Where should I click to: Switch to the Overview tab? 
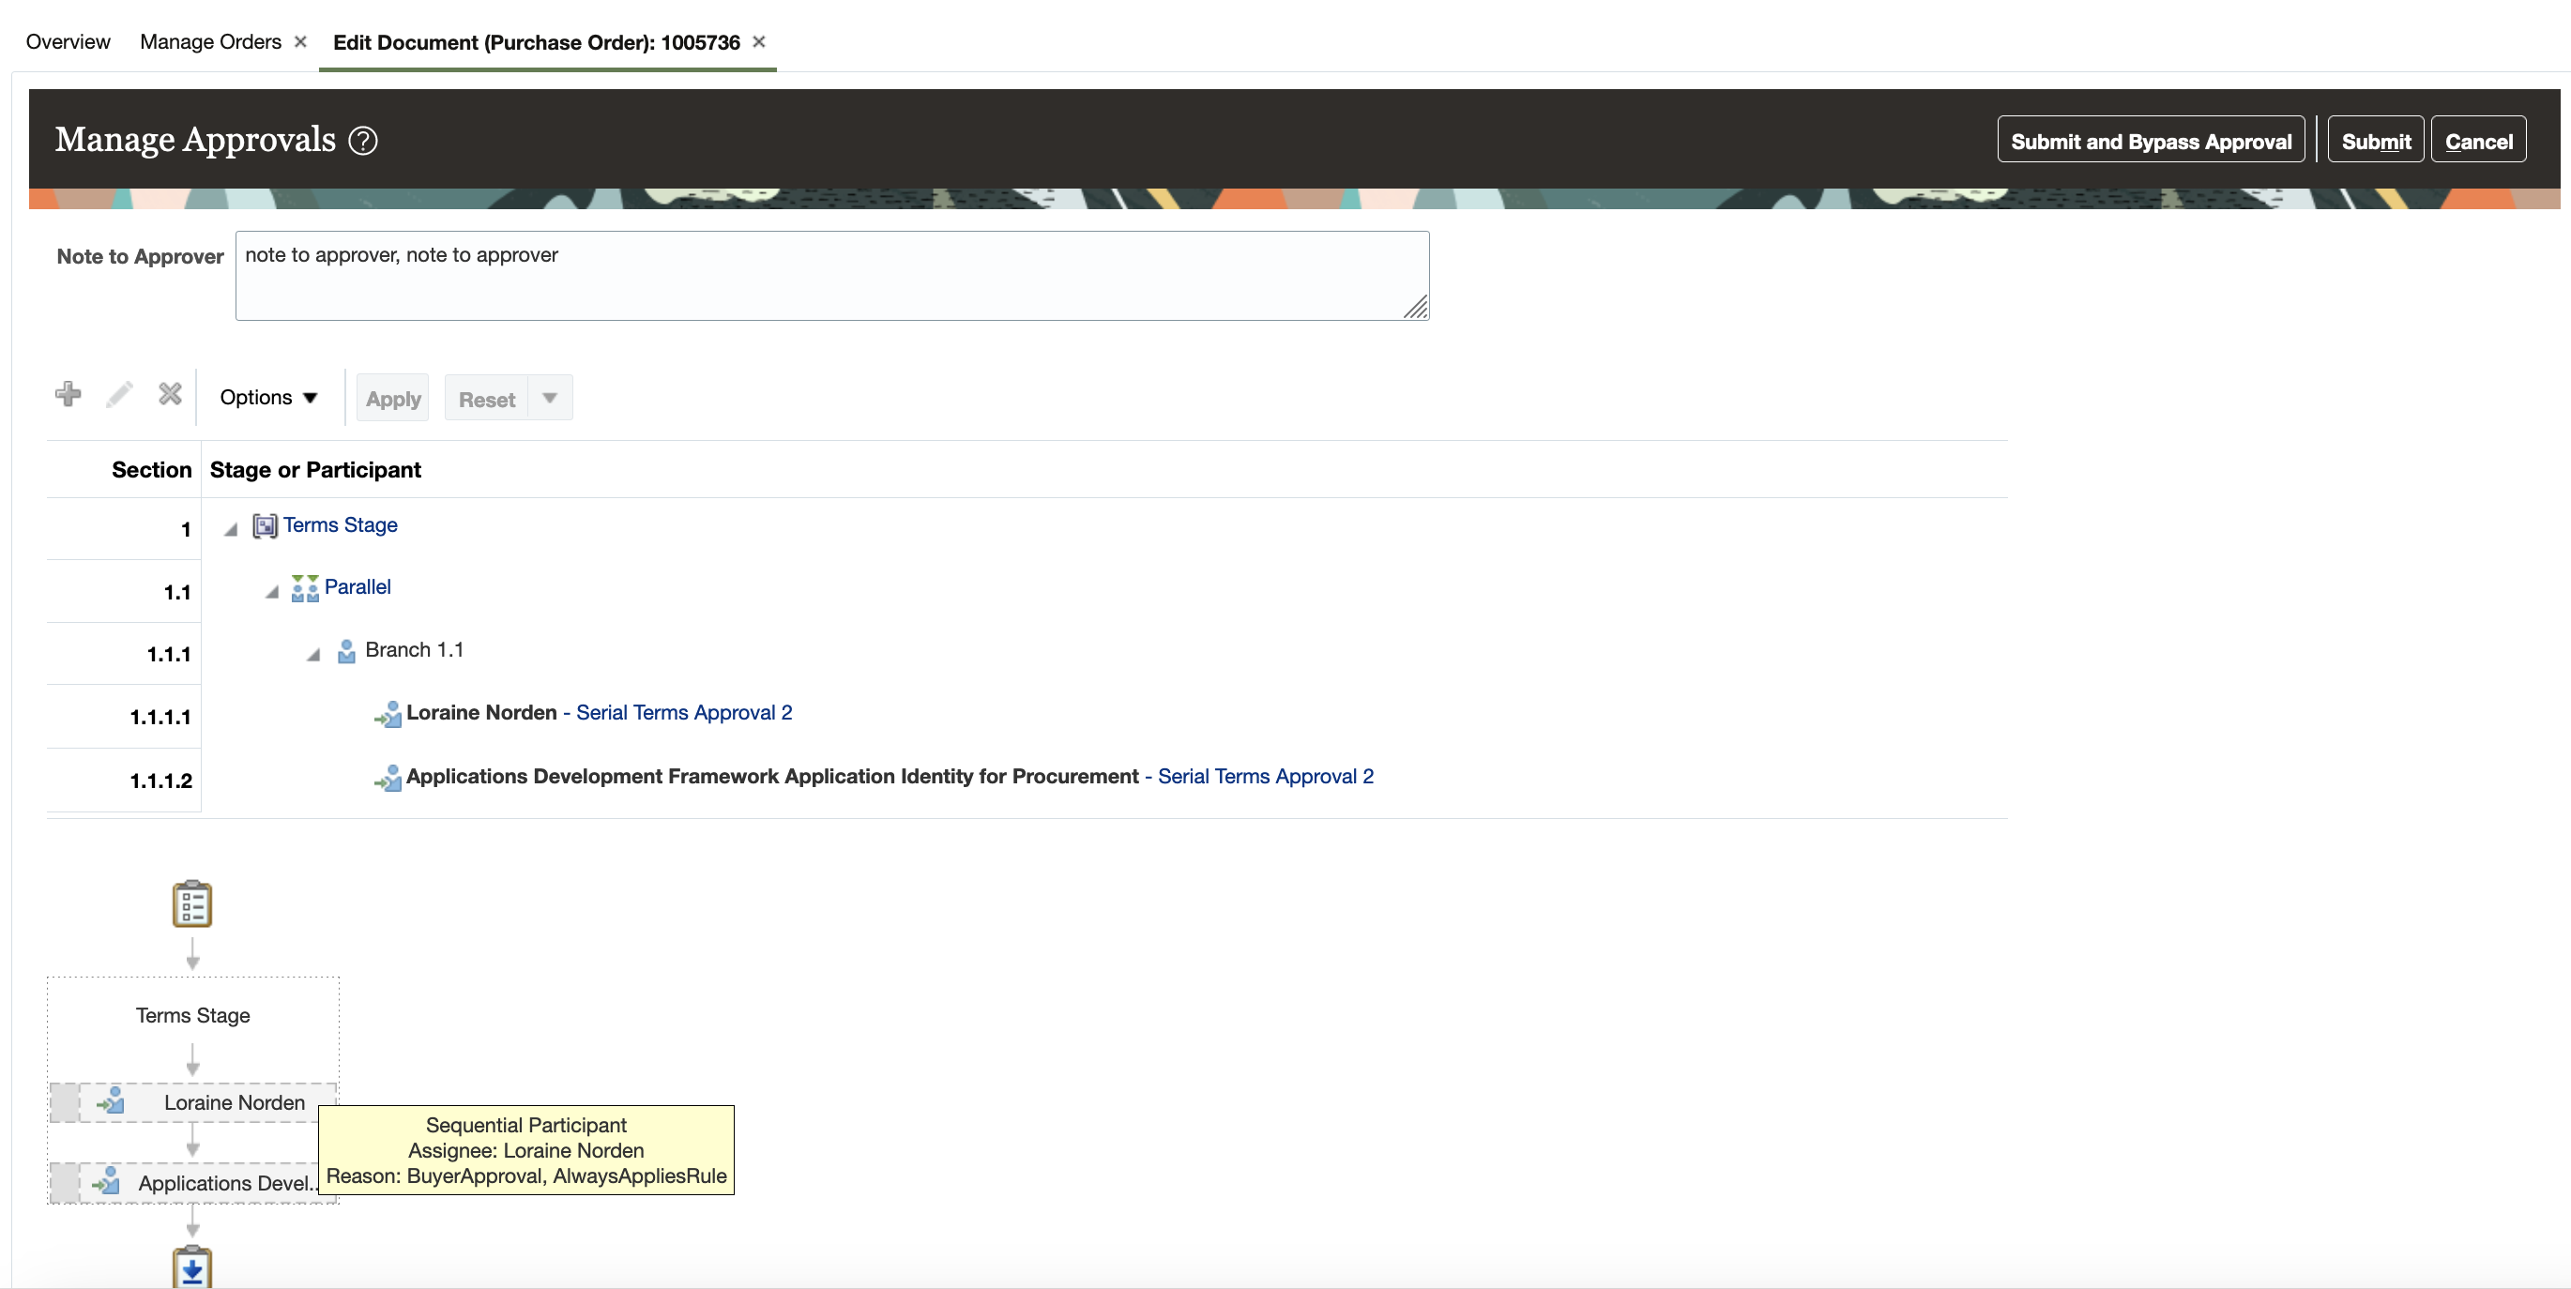click(x=68, y=42)
